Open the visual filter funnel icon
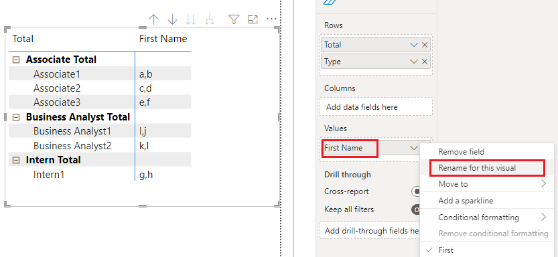Image resolution: width=558 pixels, height=257 pixels. 233,19
